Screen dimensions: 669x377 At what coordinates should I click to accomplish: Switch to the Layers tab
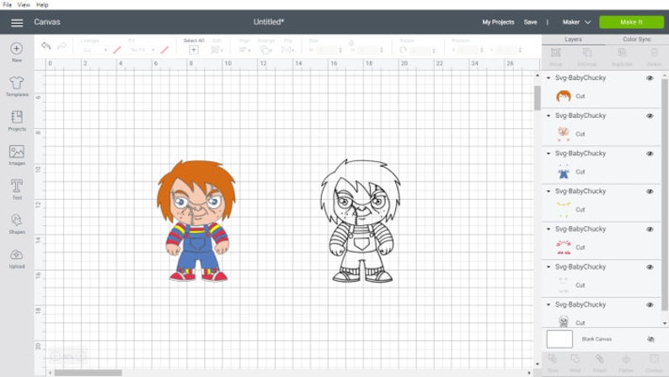tap(573, 40)
